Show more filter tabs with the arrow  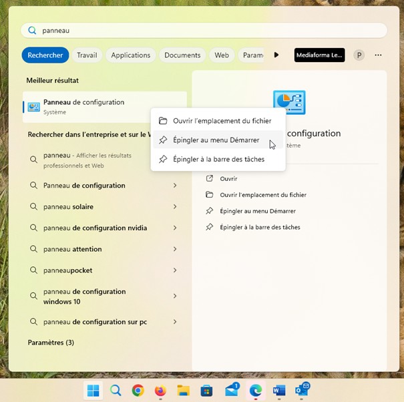click(276, 55)
